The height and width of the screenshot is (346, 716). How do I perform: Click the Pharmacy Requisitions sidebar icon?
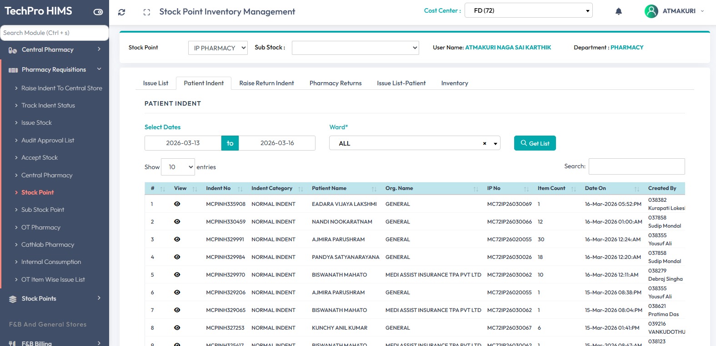13,70
